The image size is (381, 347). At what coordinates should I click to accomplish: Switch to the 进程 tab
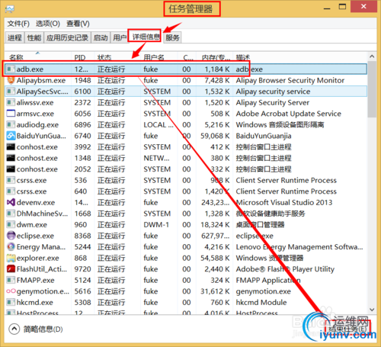click(x=14, y=37)
